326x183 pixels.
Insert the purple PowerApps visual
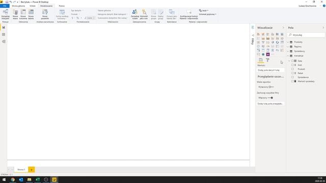pos(268,54)
